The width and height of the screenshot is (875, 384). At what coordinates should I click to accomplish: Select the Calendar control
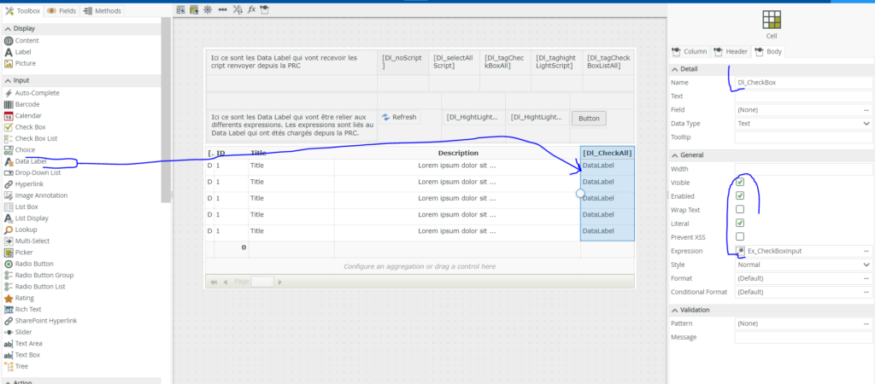pos(22,116)
